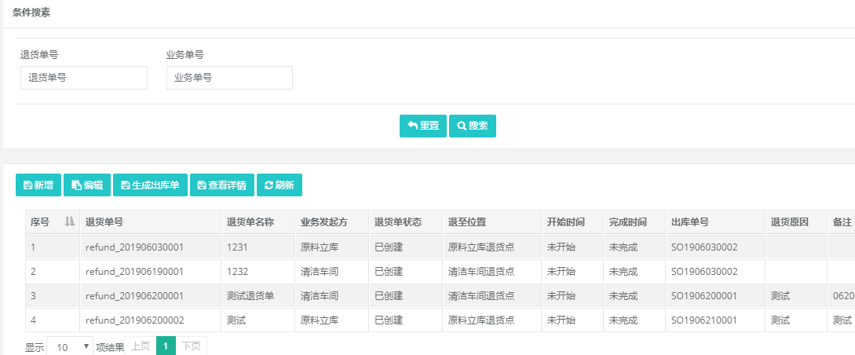855x355 pixels.
Task: Click the 退至位置 column header
Action: [491, 222]
